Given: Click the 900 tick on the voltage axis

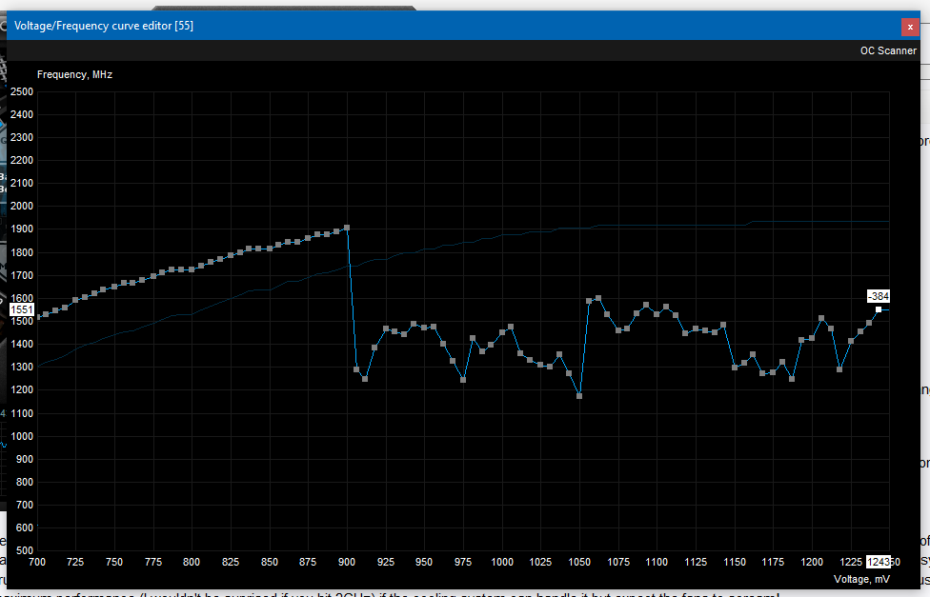Looking at the screenshot, I should (347, 562).
